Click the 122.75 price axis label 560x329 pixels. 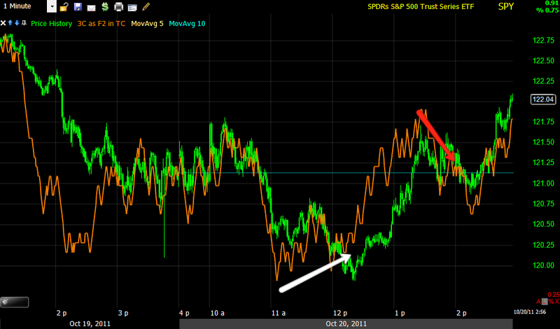[x=543, y=41]
